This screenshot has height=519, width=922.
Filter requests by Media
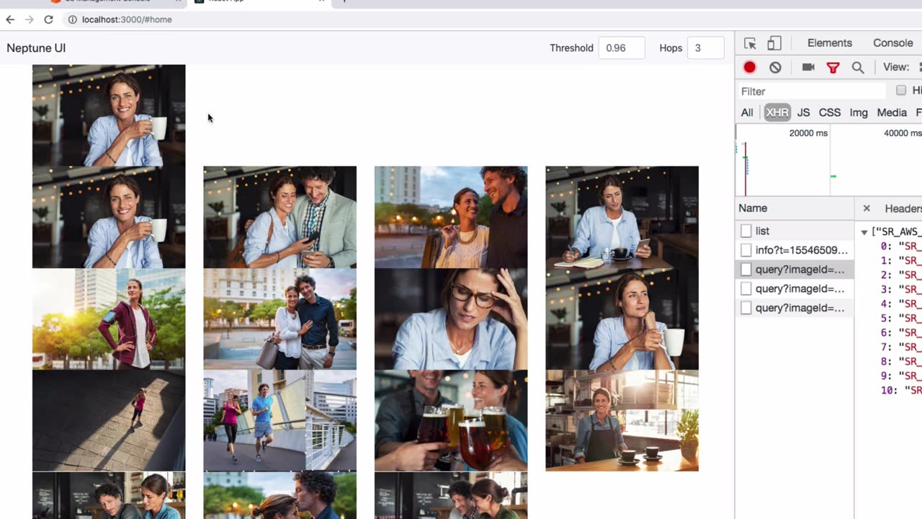click(x=892, y=112)
